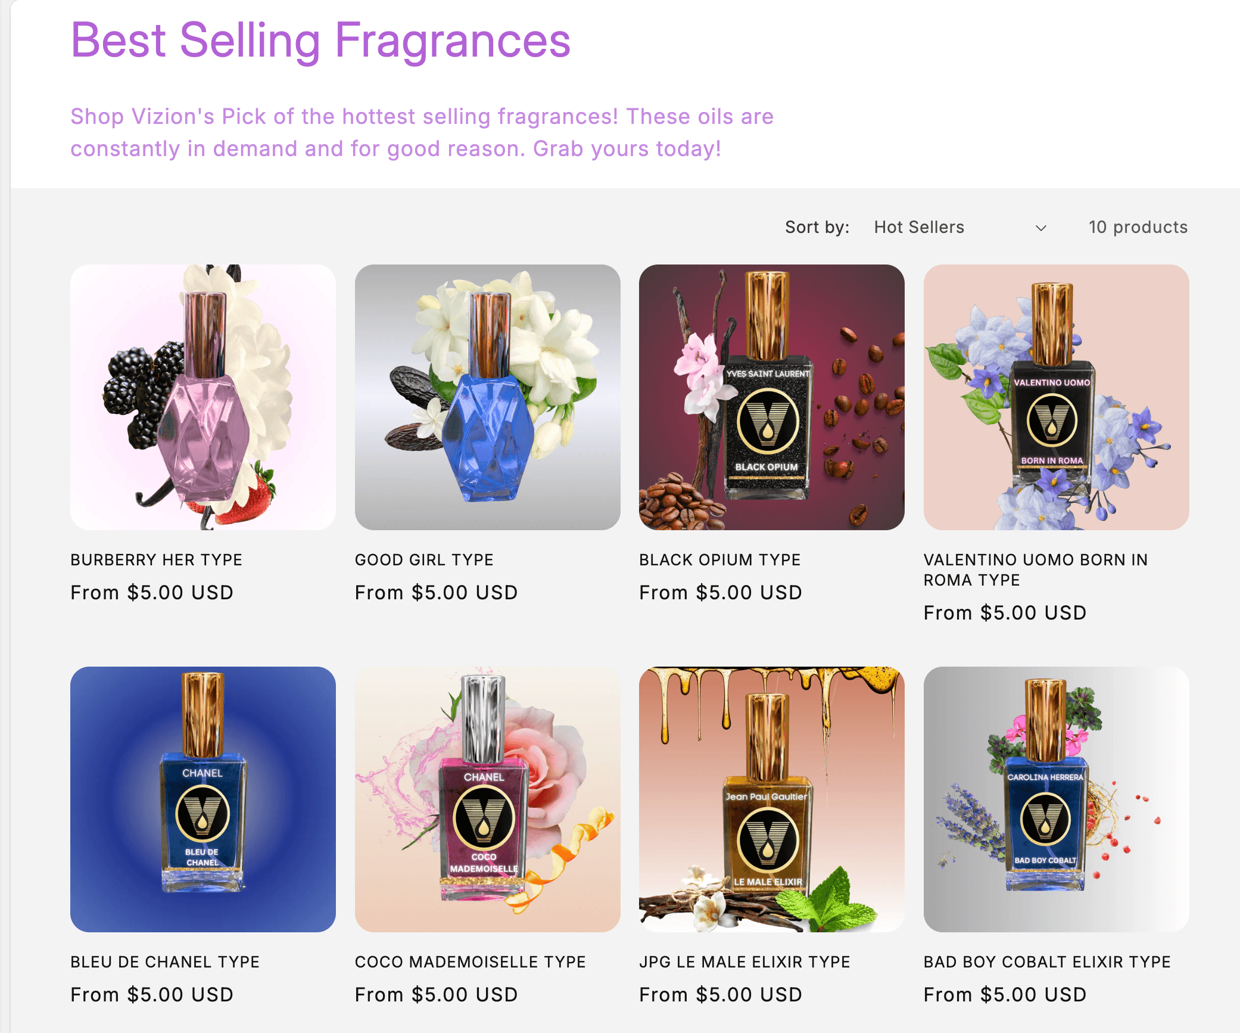
Task: Open the BLEU DE CHANEL TYPE link
Action: [x=165, y=962]
